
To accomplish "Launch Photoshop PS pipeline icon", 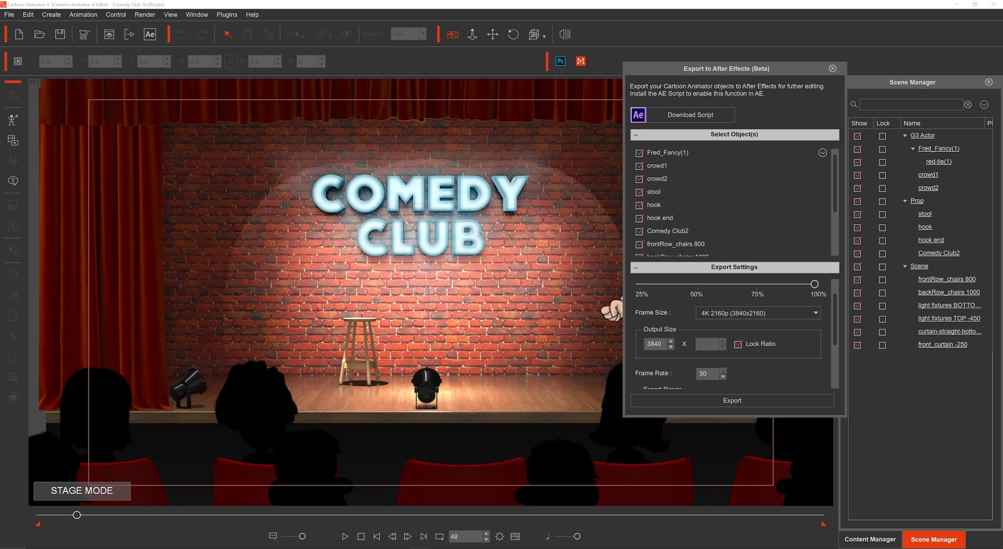I will click(x=560, y=61).
